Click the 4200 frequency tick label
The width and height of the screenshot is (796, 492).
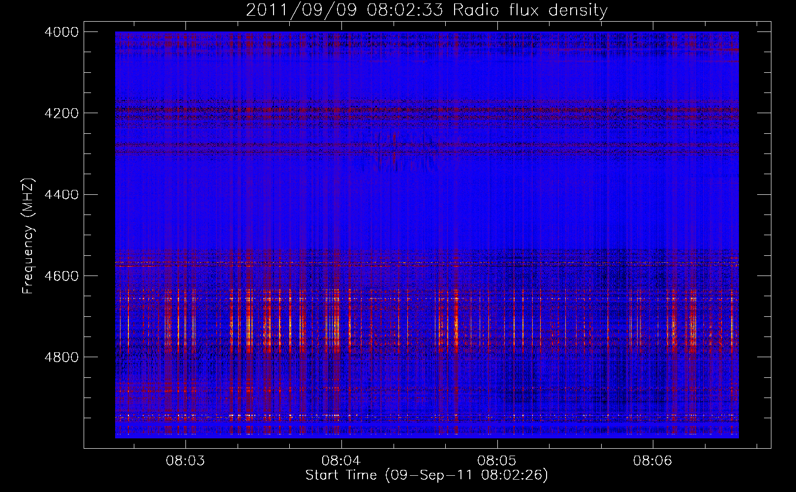[61, 113]
